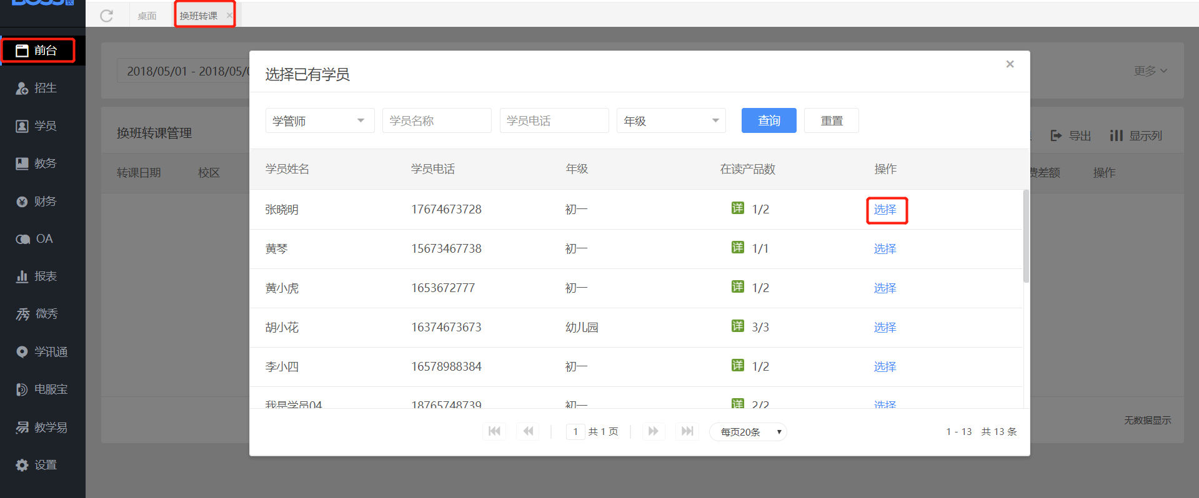Click the 在读产品数 column header
The width and height of the screenshot is (1199, 498).
pyautogui.click(x=748, y=169)
